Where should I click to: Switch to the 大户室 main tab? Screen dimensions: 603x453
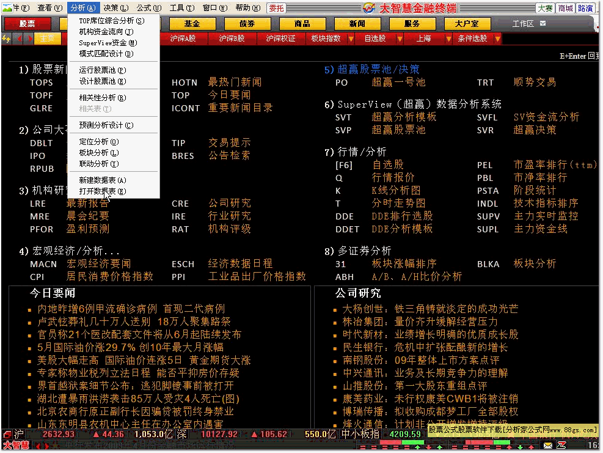click(x=467, y=24)
